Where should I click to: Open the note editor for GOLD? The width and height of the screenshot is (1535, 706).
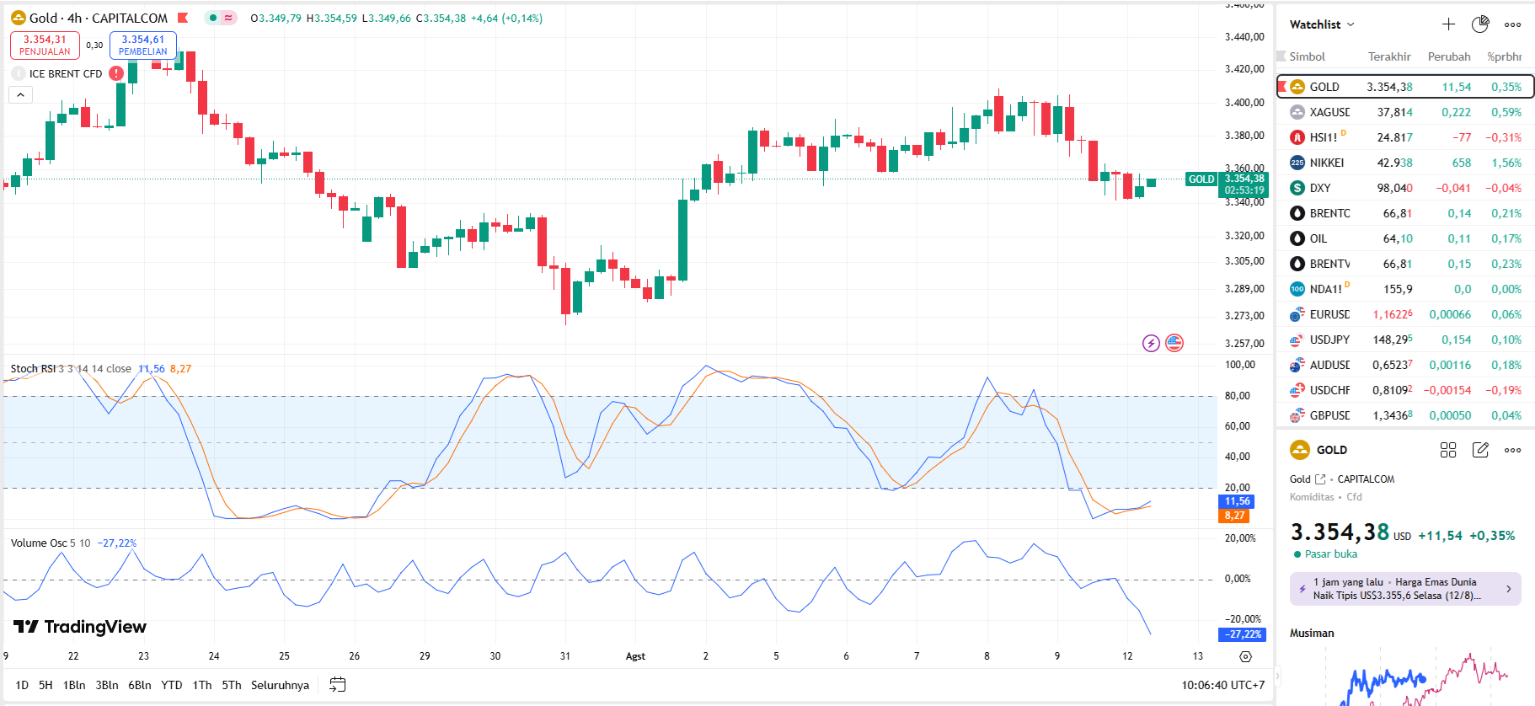click(1480, 450)
